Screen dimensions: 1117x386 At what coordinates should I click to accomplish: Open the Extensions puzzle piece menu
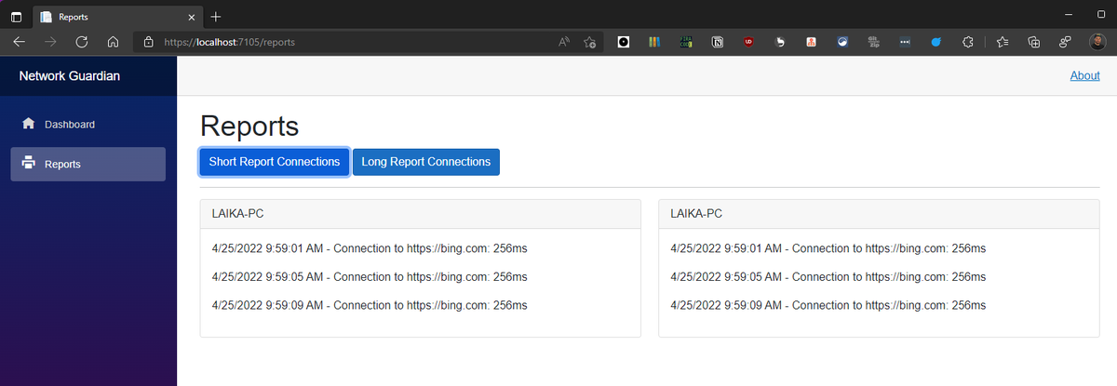click(x=968, y=42)
